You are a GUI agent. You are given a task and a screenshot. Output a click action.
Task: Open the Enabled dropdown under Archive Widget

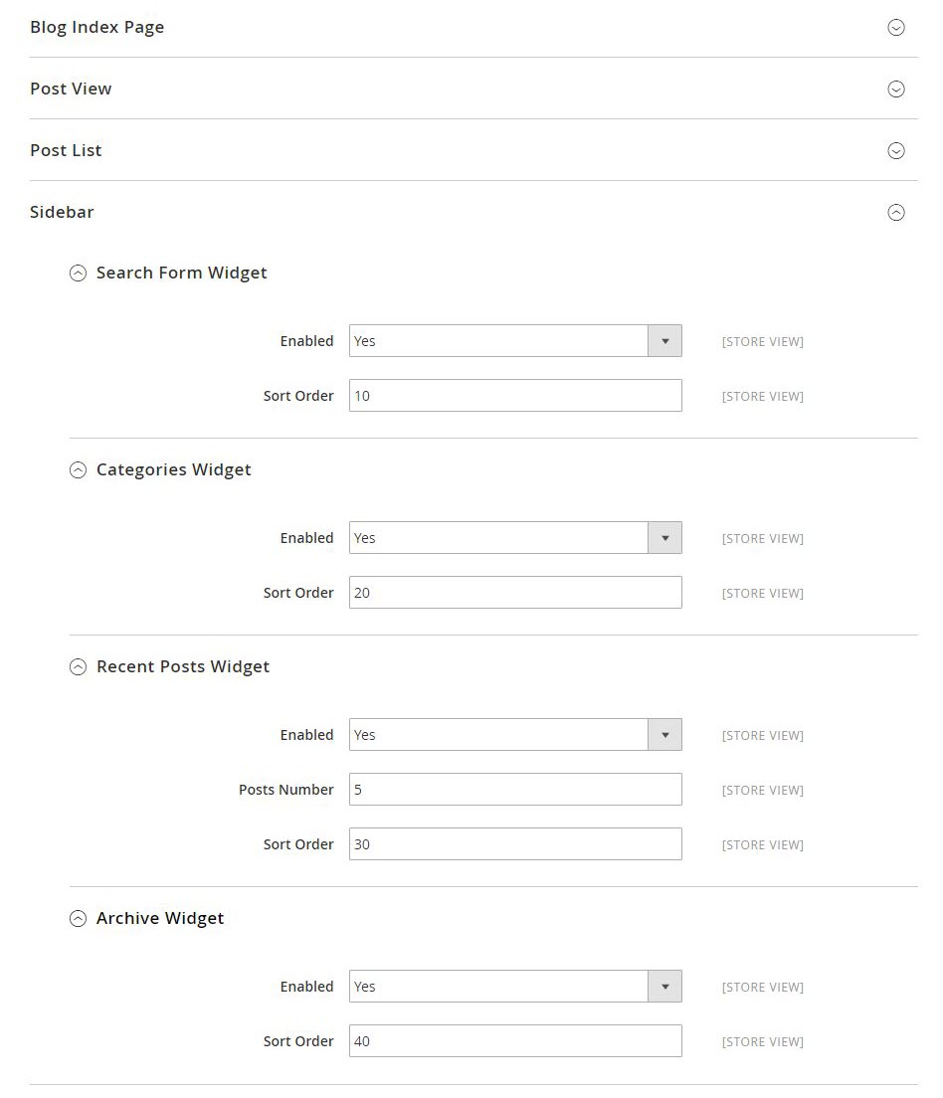click(x=664, y=986)
